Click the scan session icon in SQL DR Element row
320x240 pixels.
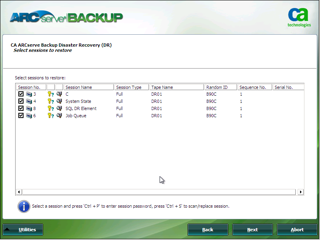59,108
